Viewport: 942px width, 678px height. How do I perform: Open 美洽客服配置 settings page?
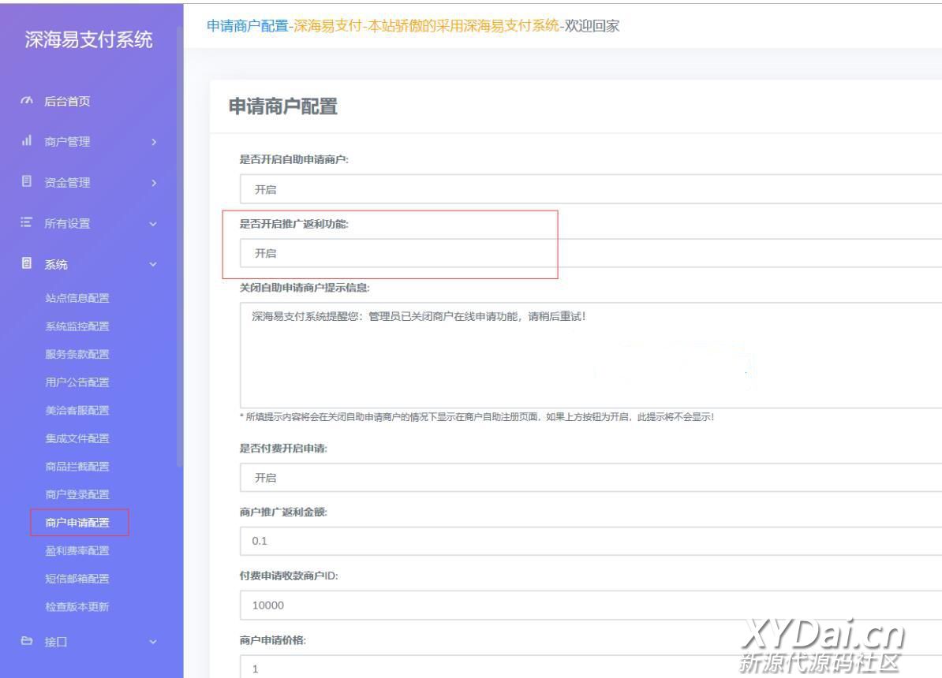[77, 410]
